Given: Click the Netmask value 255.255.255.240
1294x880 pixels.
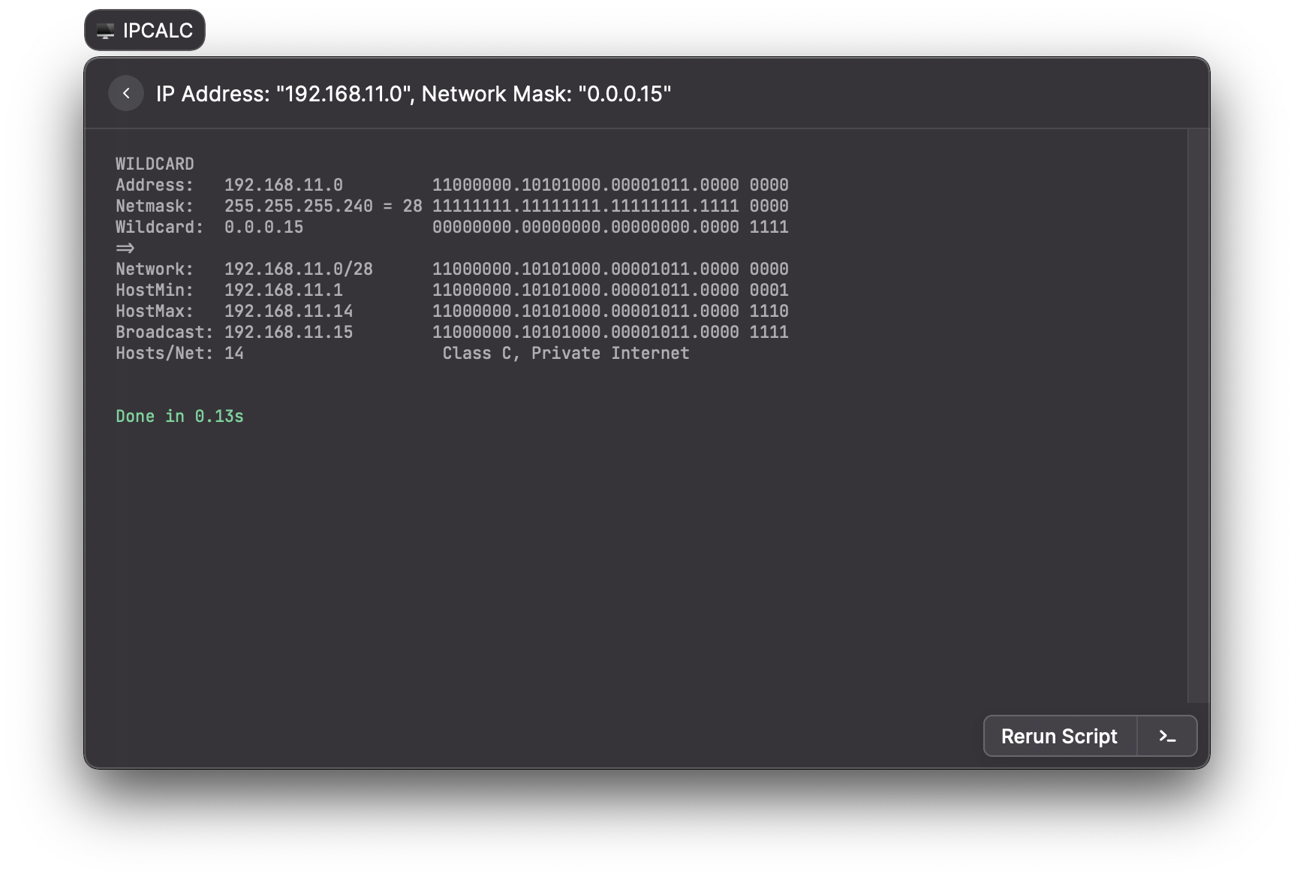Looking at the screenshot, I should 299,206.
